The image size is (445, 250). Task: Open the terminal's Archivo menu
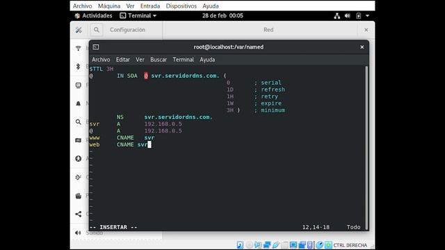(x=101, y=60)
